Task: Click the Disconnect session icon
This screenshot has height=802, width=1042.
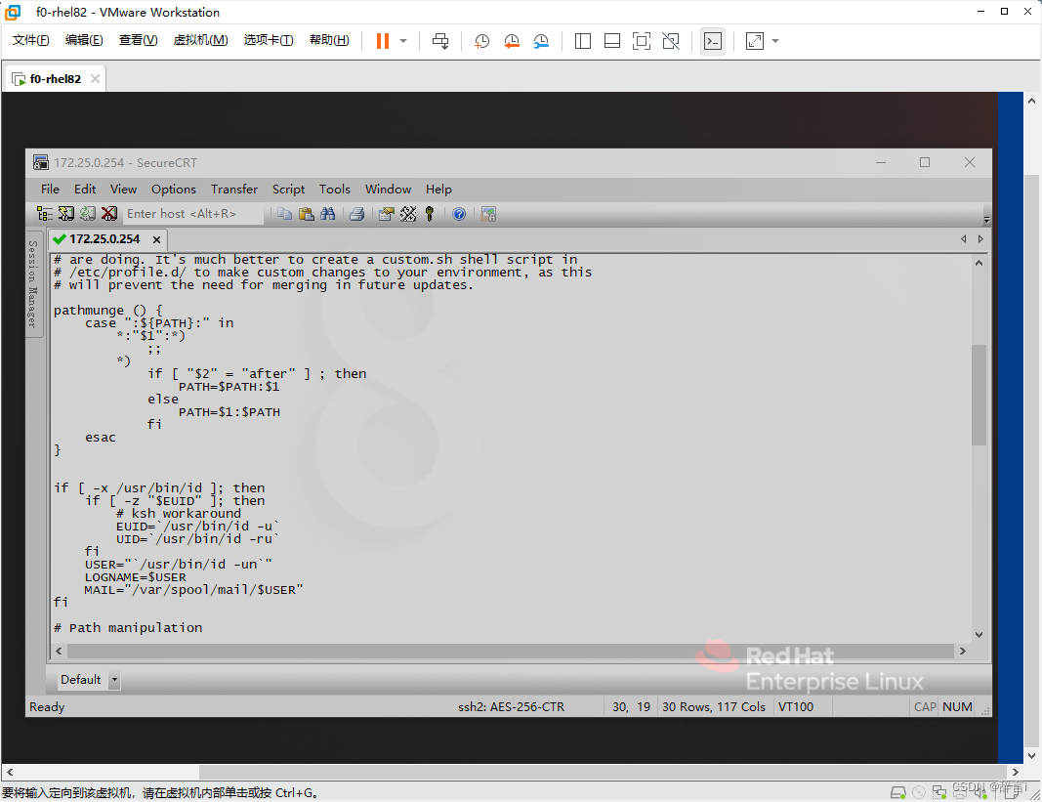Action: coord(109,214)
